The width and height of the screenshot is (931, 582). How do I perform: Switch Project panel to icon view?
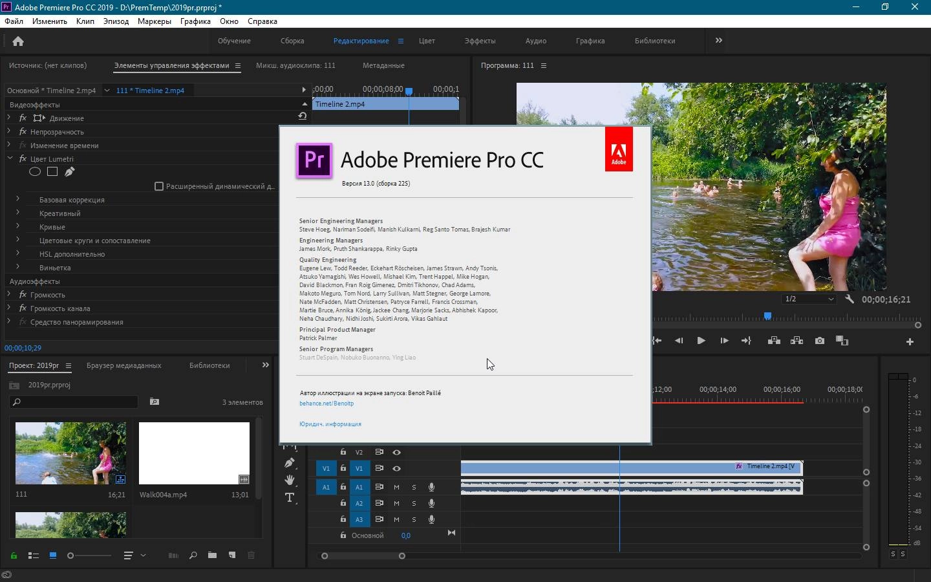click(x=53, y=555)
